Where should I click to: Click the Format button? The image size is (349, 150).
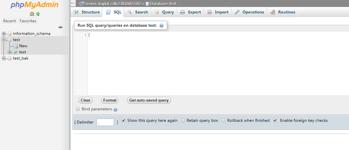pos(110,100)
